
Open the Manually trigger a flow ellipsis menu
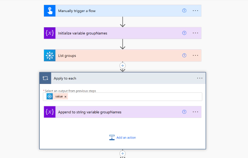[195, 11]
